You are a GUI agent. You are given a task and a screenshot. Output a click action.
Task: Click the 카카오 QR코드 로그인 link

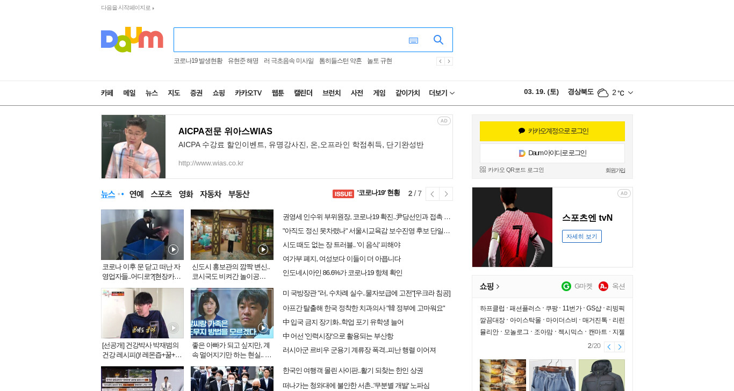[x=512, y=170]
